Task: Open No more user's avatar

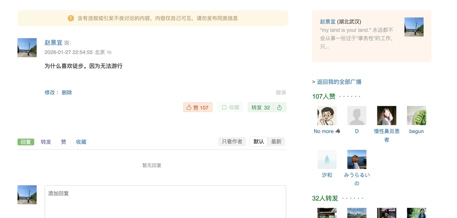Action: pyautogui.click(x=327, y=116)
